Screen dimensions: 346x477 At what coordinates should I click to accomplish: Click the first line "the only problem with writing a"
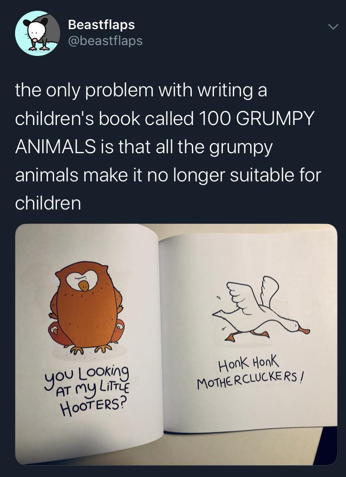141,90
